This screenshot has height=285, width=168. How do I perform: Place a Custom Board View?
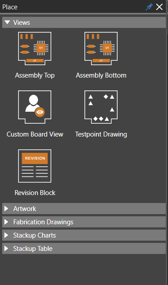34,107
